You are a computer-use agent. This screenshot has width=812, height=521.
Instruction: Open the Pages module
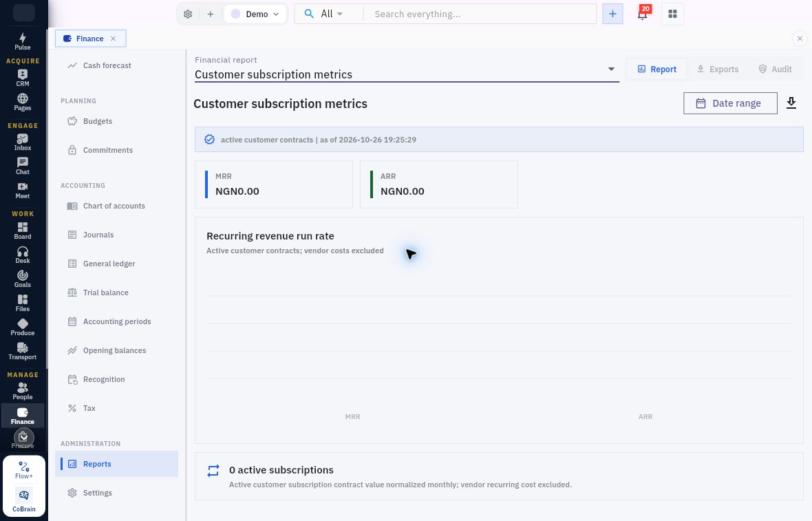[22, 102]
